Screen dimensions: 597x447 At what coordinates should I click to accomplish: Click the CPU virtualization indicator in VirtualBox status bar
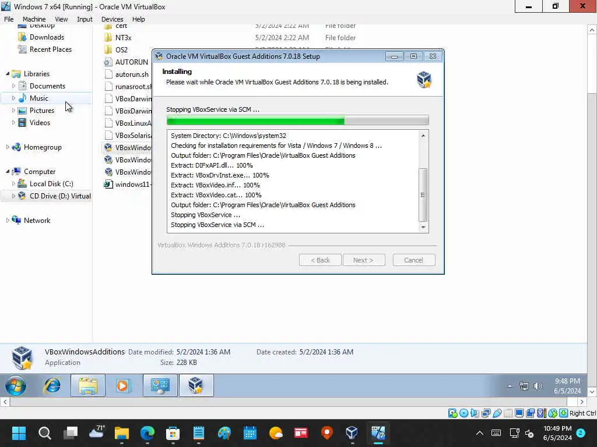542,413
